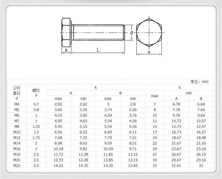
Task: Click the 18.48 cell in M12 row
Action: tap(201, 138)
